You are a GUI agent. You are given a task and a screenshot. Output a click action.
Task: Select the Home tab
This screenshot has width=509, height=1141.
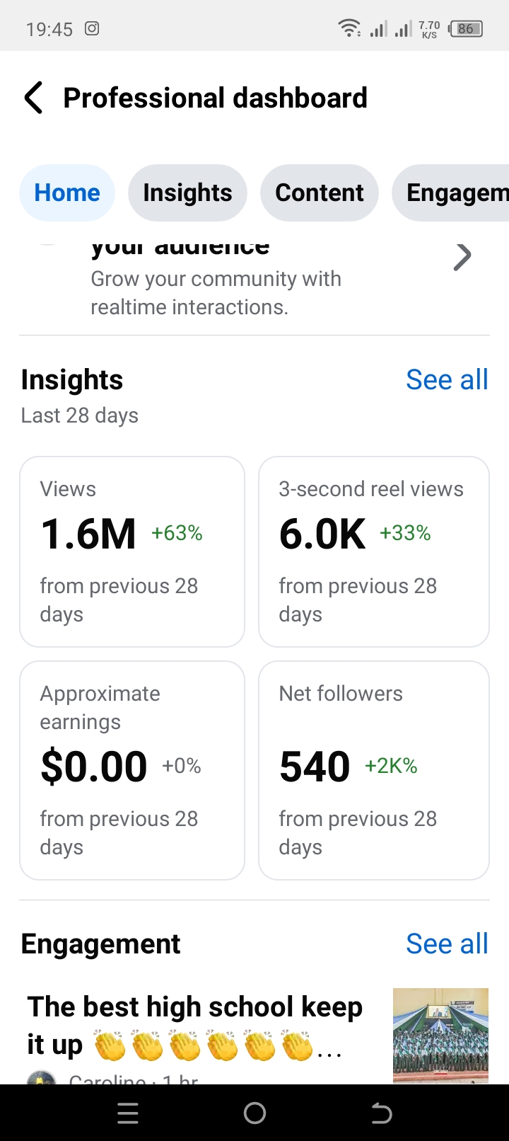click(67, 193)
